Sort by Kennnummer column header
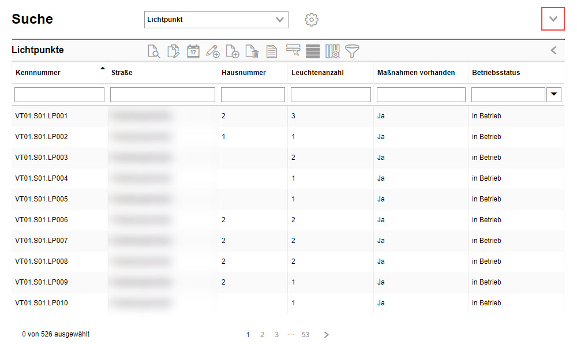577x344 pixels. [38, 73]
